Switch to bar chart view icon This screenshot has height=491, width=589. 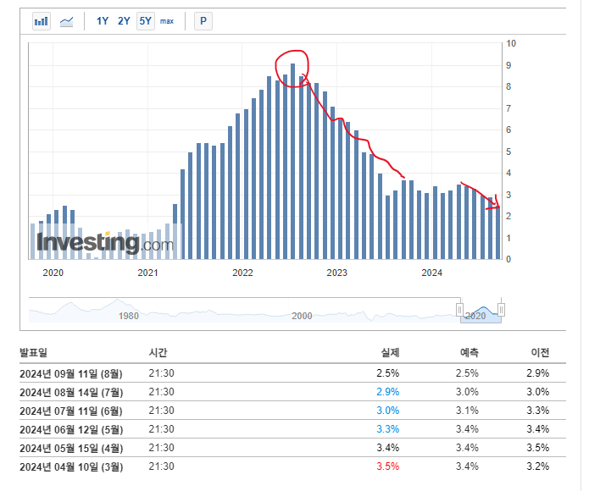(42, 21)
